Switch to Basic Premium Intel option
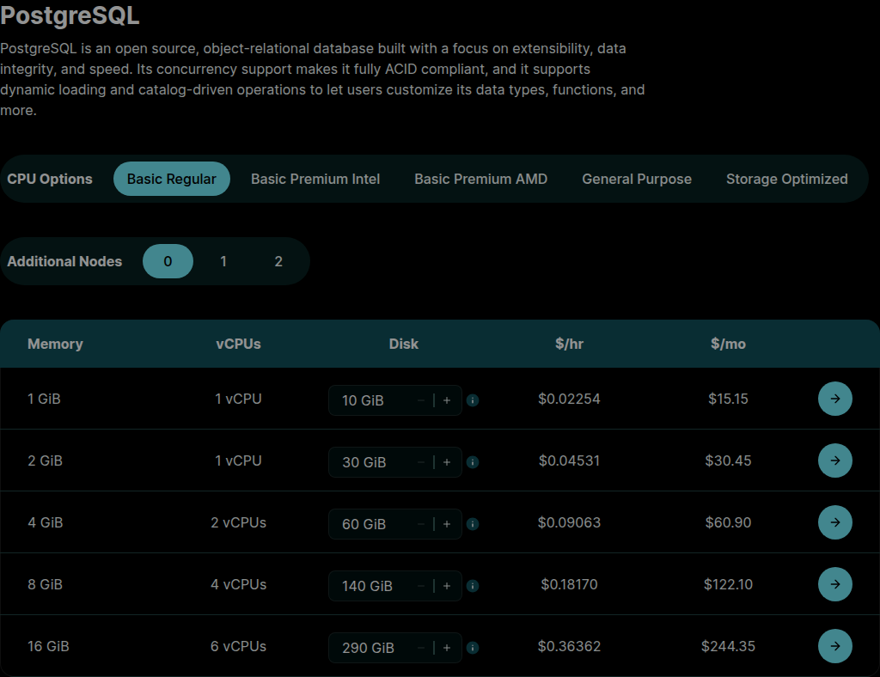 click(315, 179)
